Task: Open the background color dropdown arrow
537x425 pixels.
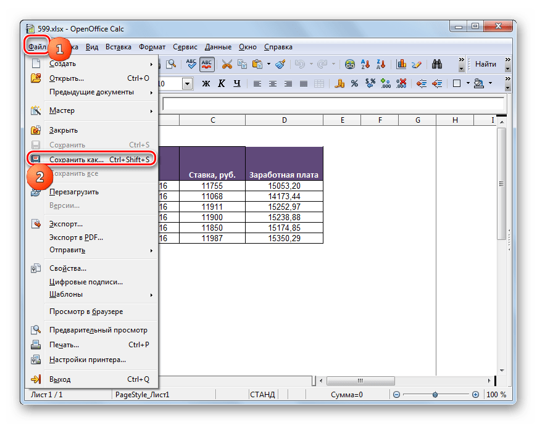Action: click(x=491, y=83)
